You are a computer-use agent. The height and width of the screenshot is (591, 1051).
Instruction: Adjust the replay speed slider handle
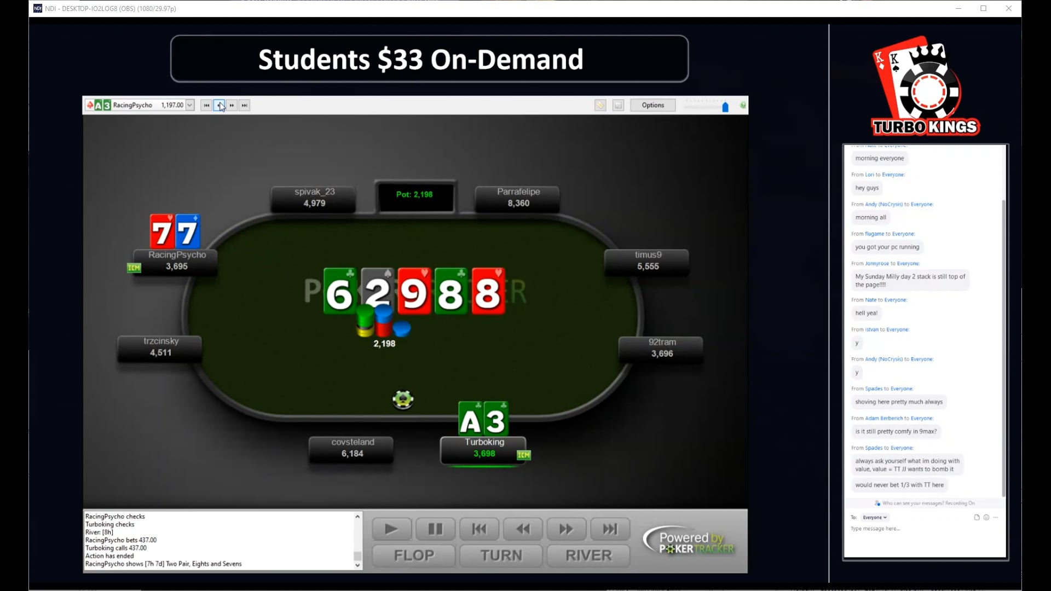click(725, 107)
